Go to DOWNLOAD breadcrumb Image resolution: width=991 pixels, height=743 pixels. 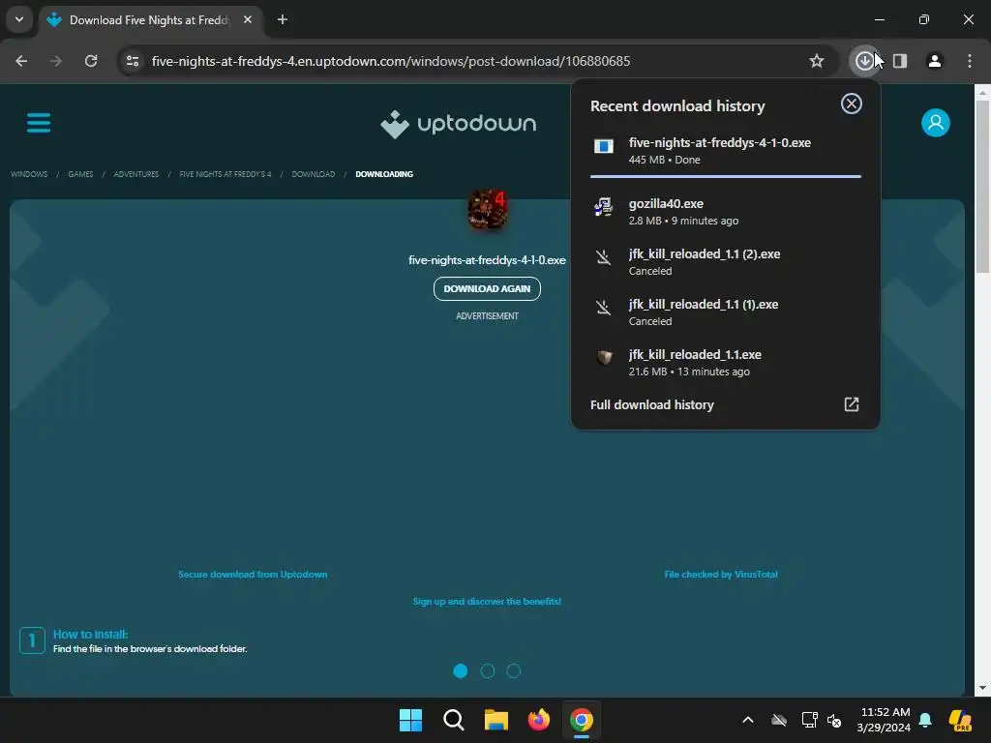pyautogui.click(x=313, y=174)
